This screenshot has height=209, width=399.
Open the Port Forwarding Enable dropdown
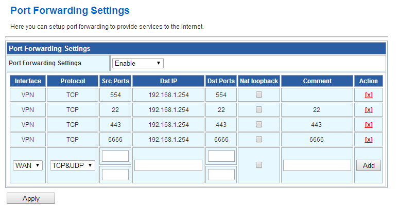(137, 63)
